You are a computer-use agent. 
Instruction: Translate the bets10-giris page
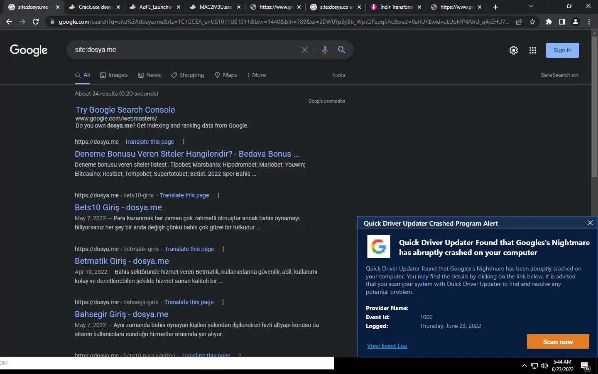(184, 195)
